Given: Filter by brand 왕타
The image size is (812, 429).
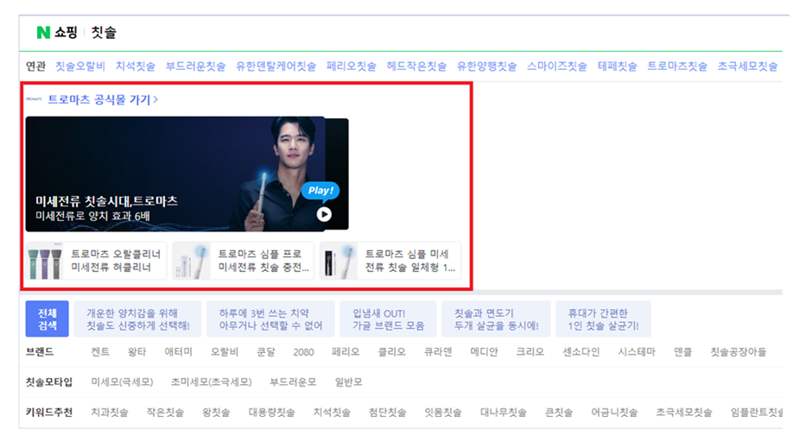Looking at the screenshot, I should click(x=136, y=352).
